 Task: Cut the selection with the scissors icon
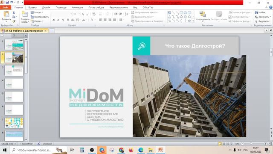14,12
